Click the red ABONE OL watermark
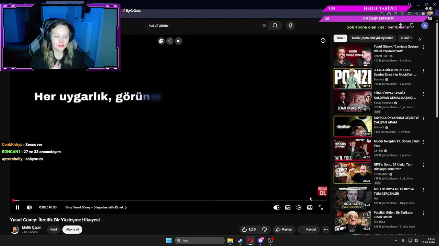This screenshot has width=439, height=246. [x=322, y=191]
